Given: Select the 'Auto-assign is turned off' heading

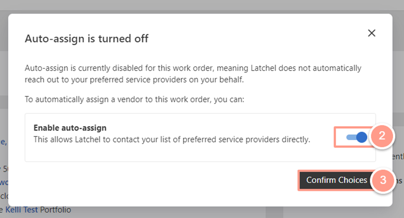Looking at the screenshot, I should click(x=87, y=39).
